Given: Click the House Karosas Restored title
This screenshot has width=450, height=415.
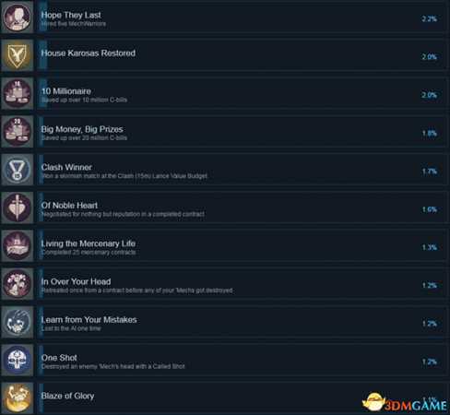Looking at the screenshot, I should point(89,53).
